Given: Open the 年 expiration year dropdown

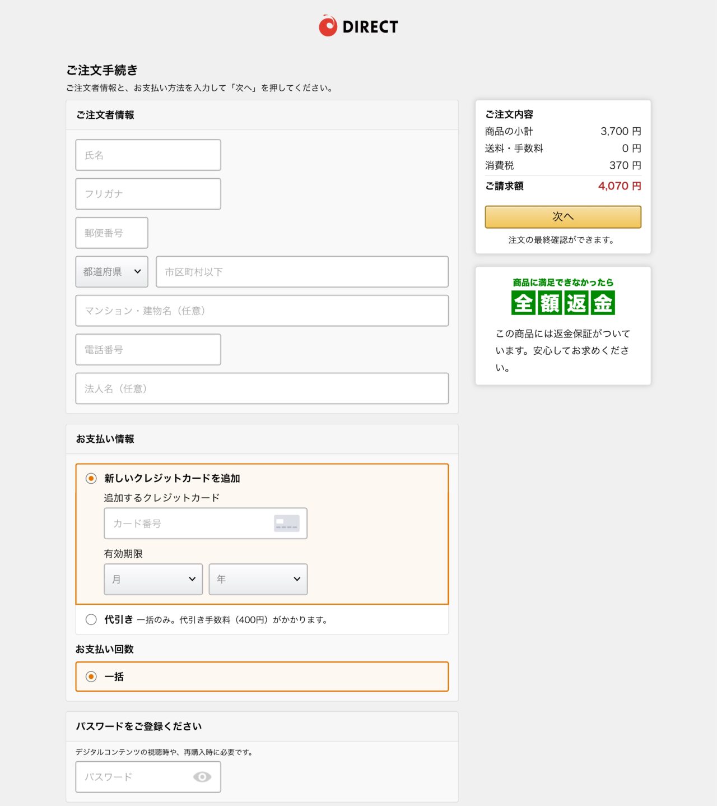Looking at the screenshot, I should click(x=257, y=580).
